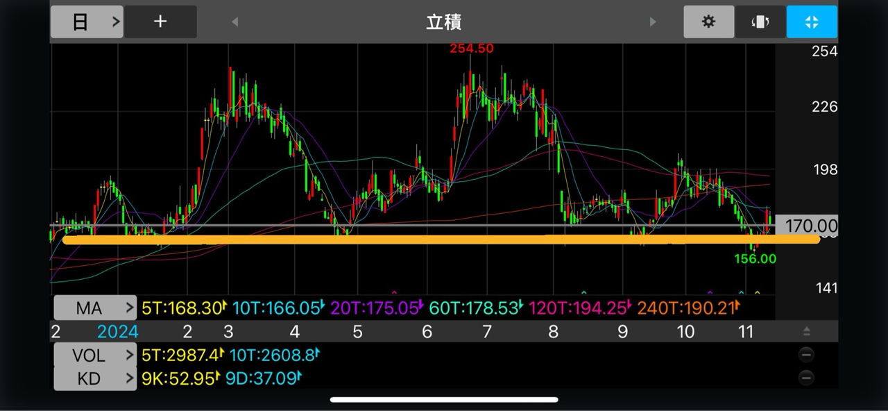Open the 日 period selector
The width and height of the screenshot is (888, 411).
(87, 22)
